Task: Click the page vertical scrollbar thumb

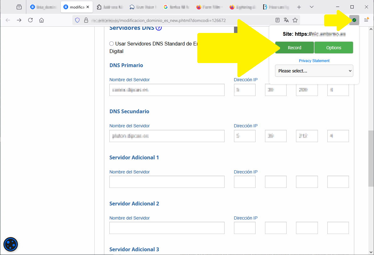Action: tap(371, 158)
